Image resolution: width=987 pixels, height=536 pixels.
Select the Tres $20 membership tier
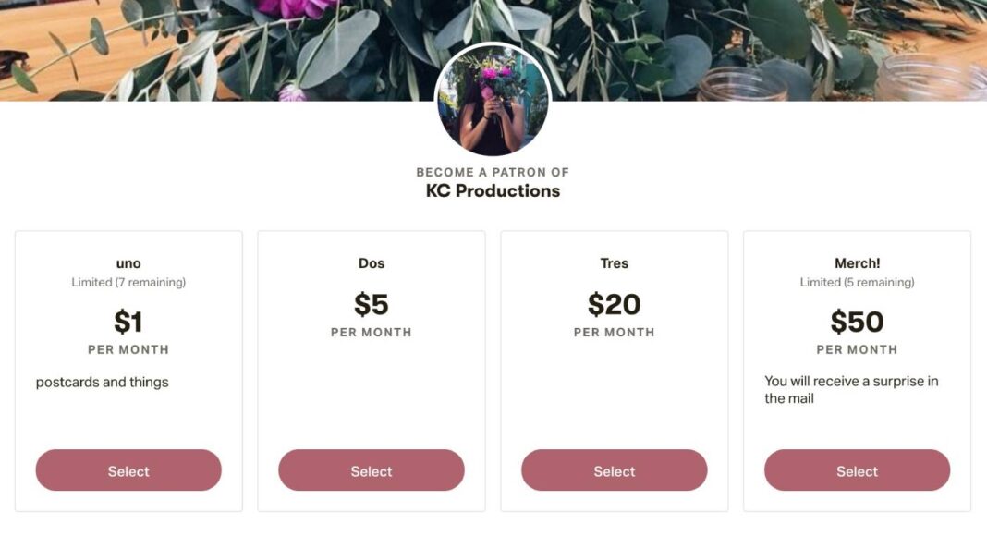tap(614, 470)
